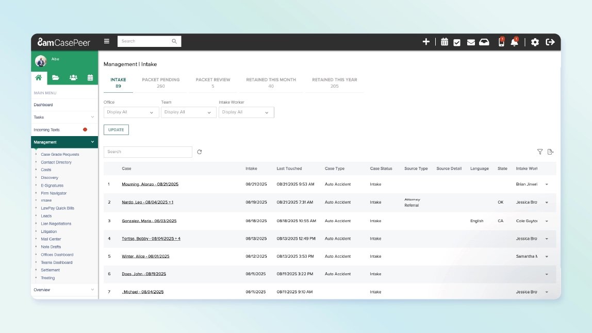
Task: Open Firm Navigator submenu item
Action: (54, 193)
